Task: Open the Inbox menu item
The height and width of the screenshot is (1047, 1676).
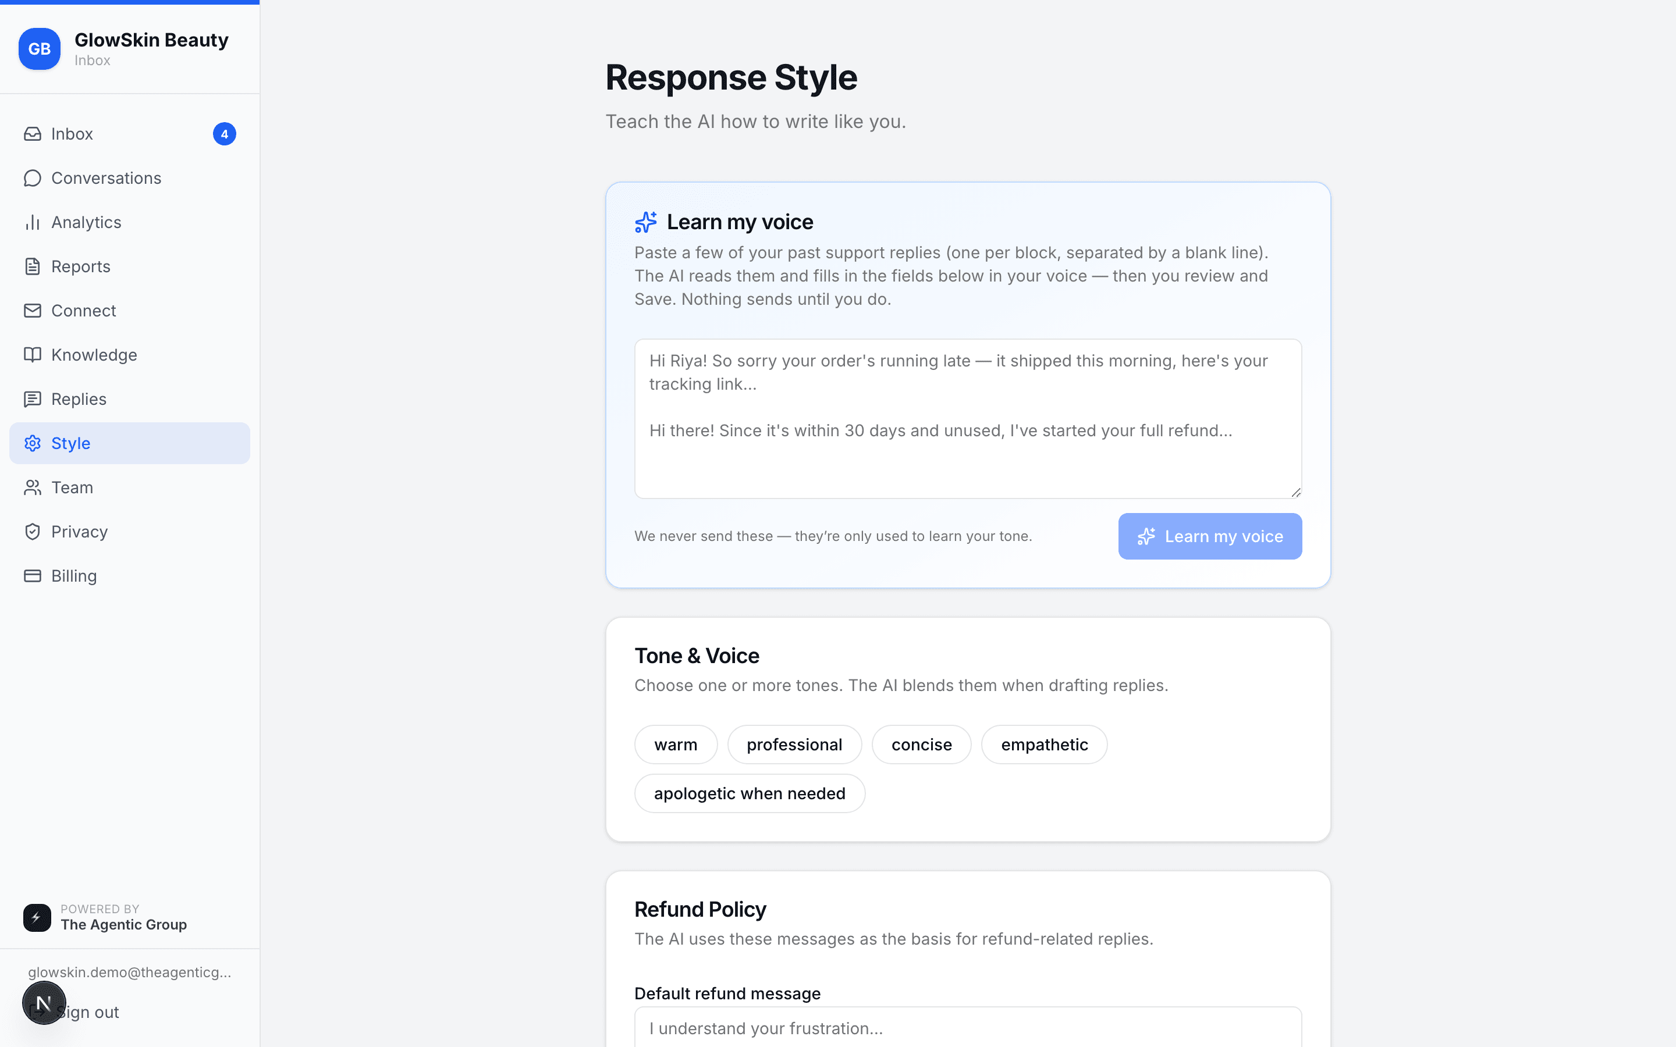Action: click(x=130, y=134)
